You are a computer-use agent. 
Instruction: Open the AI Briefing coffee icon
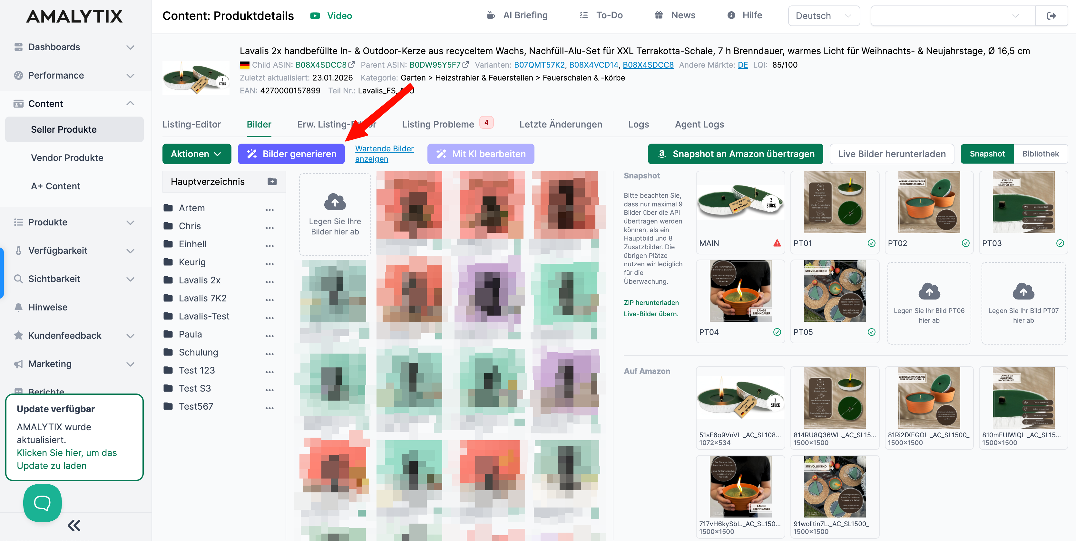(491, 15)
